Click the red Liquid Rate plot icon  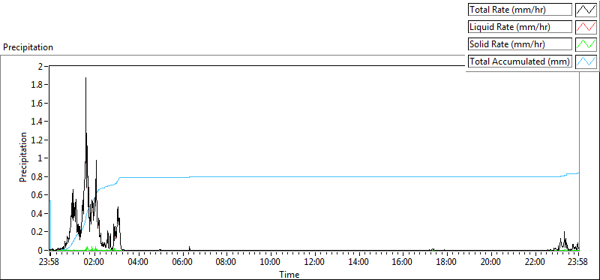point(586,27)
